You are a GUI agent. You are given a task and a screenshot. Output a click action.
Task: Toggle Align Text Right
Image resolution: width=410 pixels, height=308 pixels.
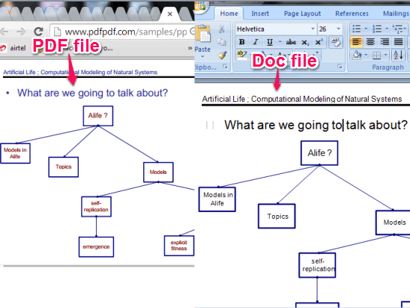(x=385, y=42)
